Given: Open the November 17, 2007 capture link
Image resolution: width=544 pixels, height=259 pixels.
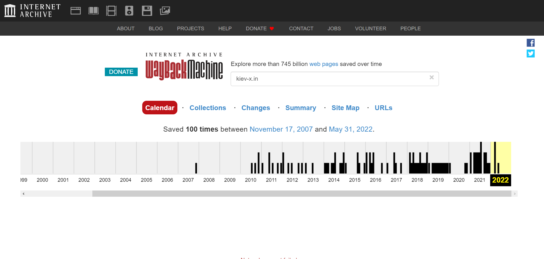Looking at the screenshot, I should 281,129.
